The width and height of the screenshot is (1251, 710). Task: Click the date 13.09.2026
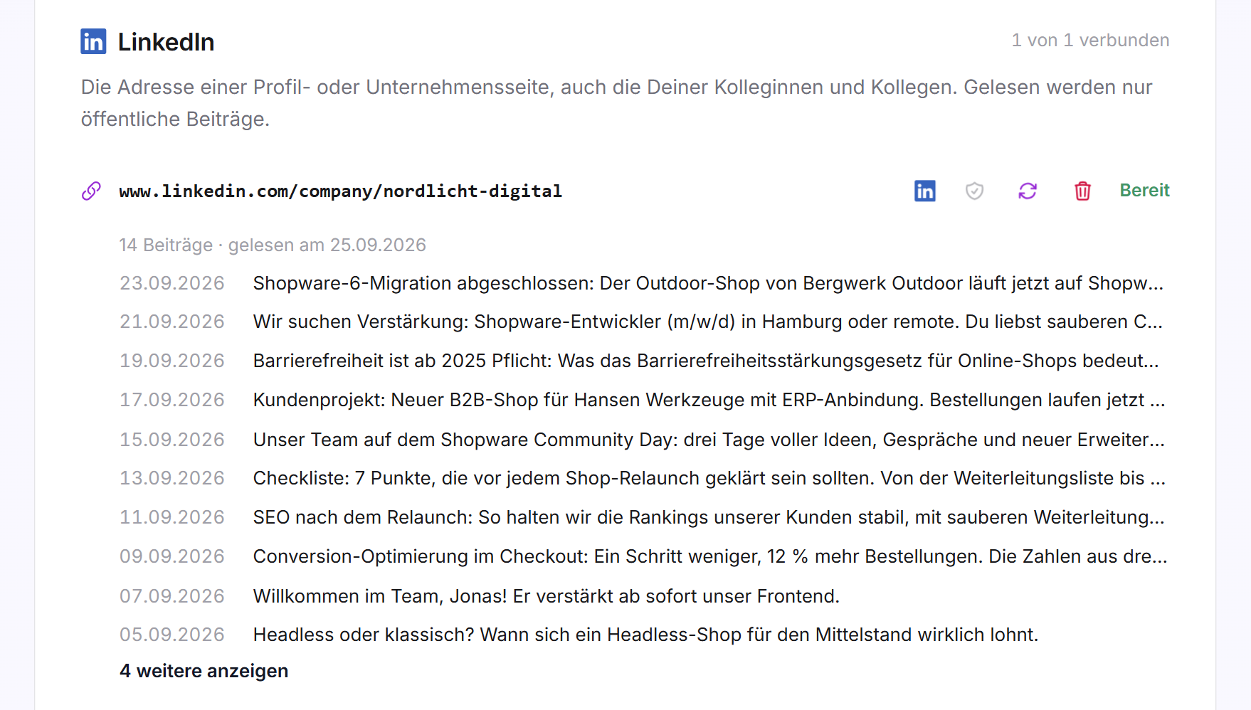pos(172,478)
